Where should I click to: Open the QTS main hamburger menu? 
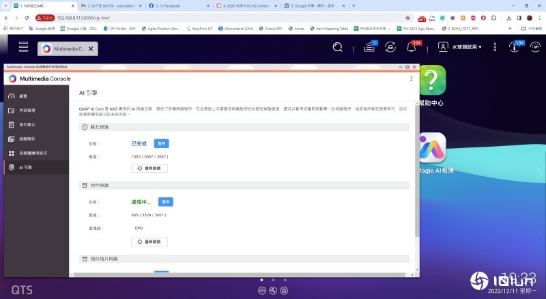tap(24, 47)
